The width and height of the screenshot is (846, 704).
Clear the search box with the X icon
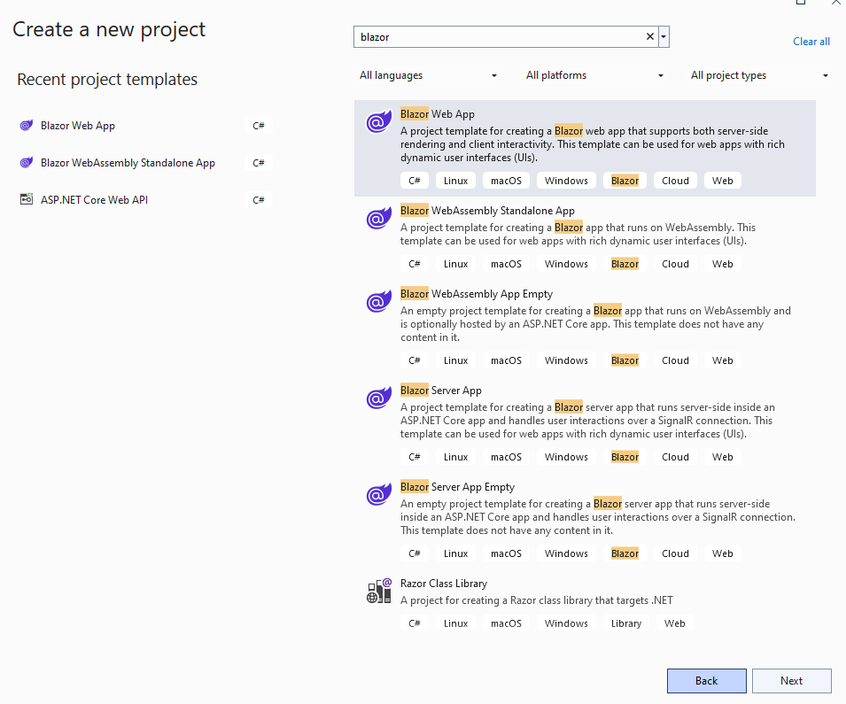coord(650,36)
